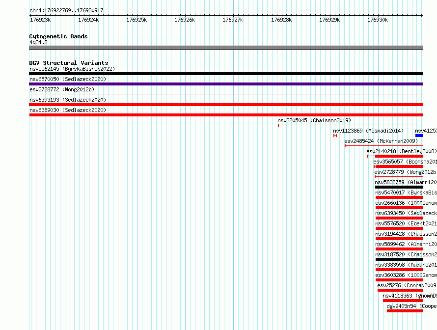Click the 176930k ruler tick label
Screen dimensions: 437x330
click(x=378, y=20)
